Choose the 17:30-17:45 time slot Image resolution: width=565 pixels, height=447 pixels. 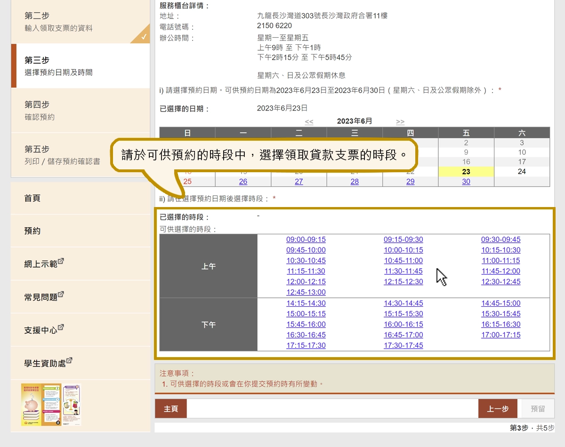[x=404, y=345]
